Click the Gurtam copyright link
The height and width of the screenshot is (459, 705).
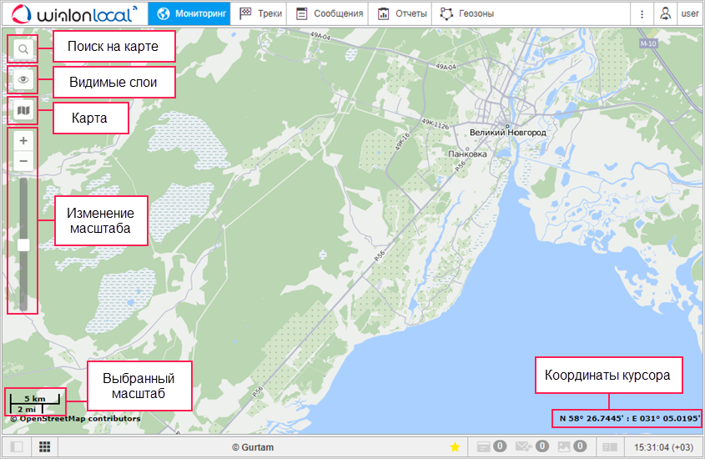click(252, 447)
